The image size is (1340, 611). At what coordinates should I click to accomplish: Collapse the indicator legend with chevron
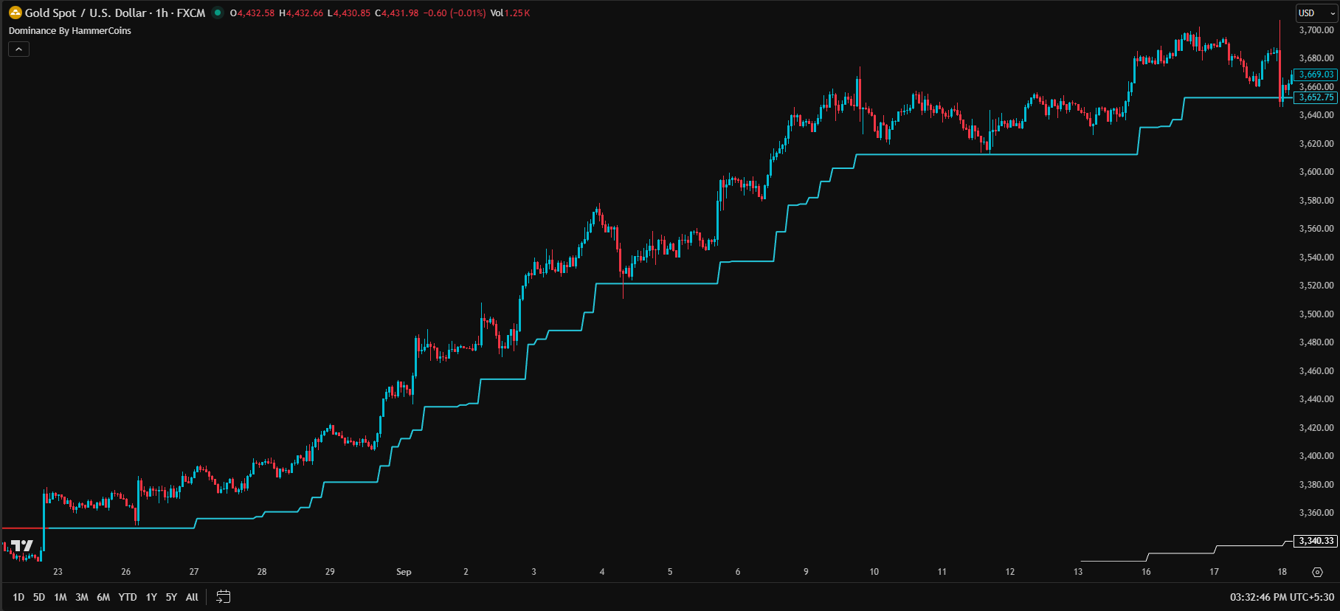pos(18,49)
